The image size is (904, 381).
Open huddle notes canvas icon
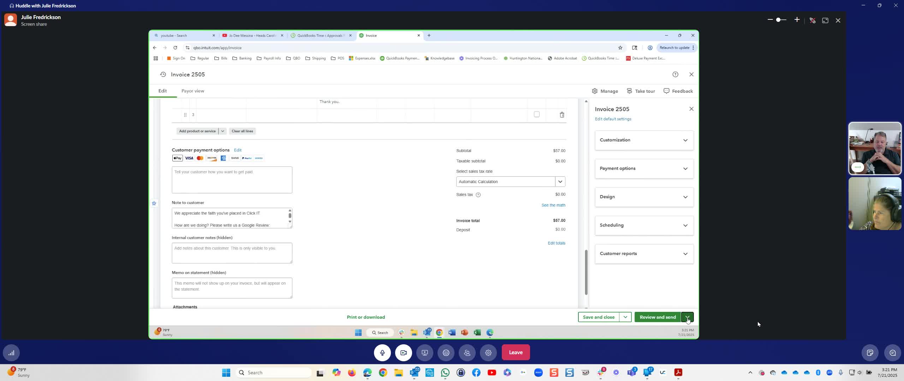click(x=870, y=352)
